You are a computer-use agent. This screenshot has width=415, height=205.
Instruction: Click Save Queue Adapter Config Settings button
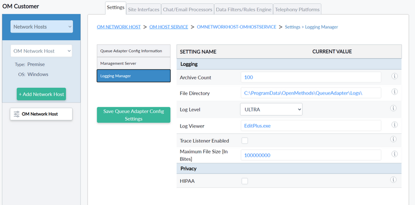tap(134, 115)
